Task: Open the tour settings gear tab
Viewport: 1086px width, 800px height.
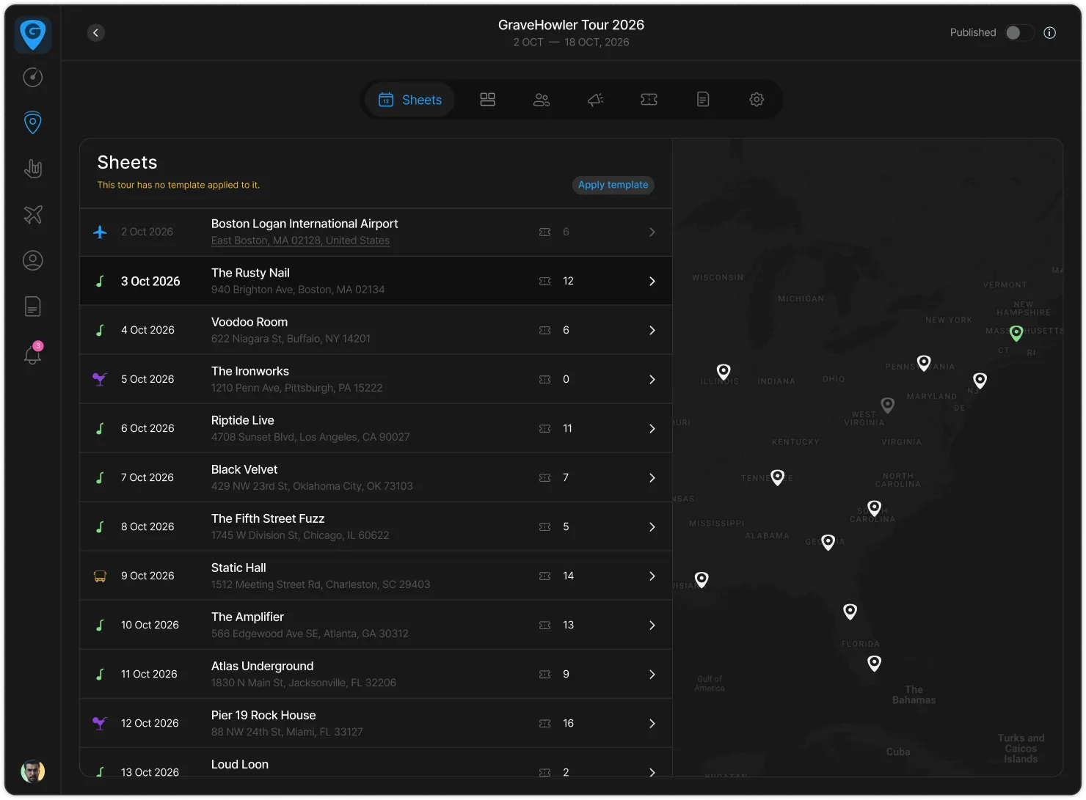Action: (757, 100)
